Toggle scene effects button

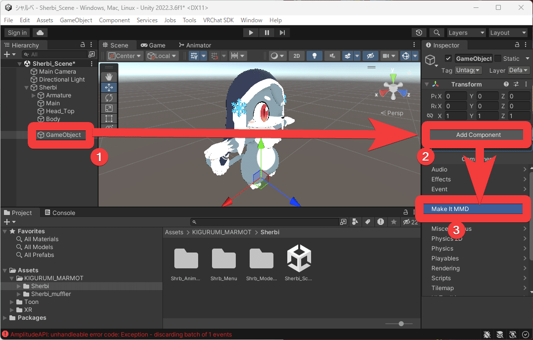tap(347, 56)
